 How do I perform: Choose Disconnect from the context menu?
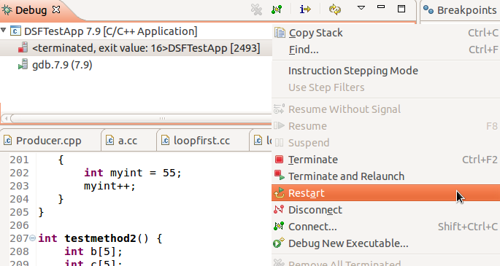coord(386,210)
